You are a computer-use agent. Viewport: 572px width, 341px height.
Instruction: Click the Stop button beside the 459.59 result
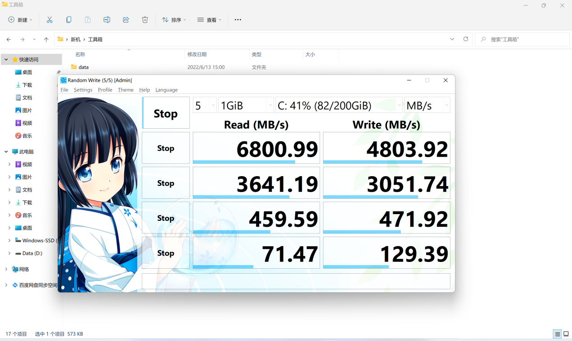[166, 218]
